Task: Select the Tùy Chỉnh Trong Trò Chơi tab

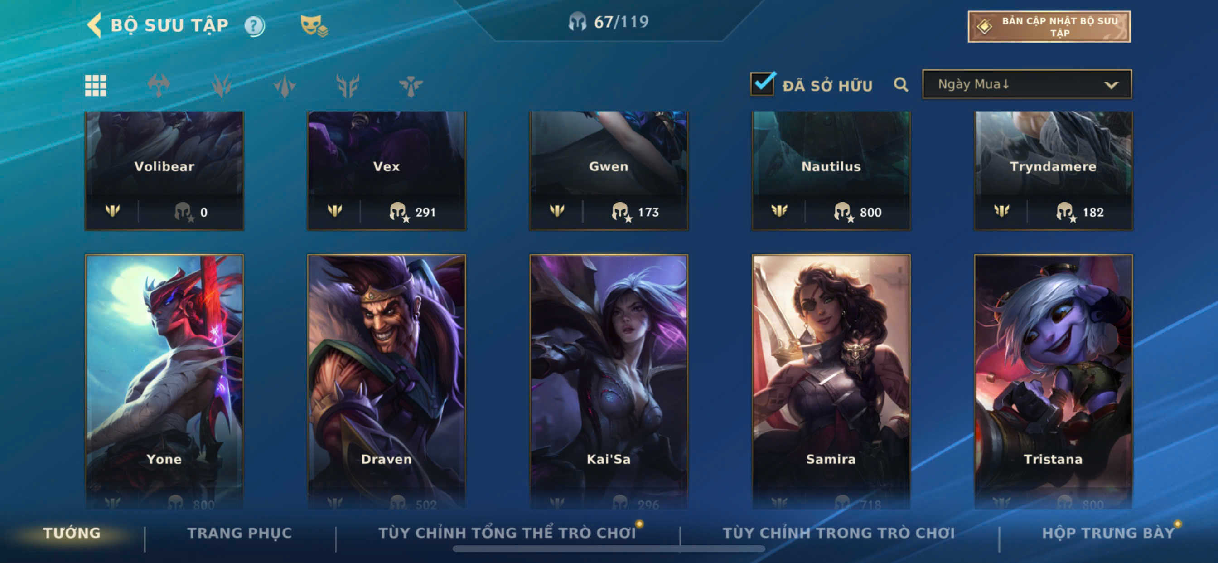Action: point(839,533)
